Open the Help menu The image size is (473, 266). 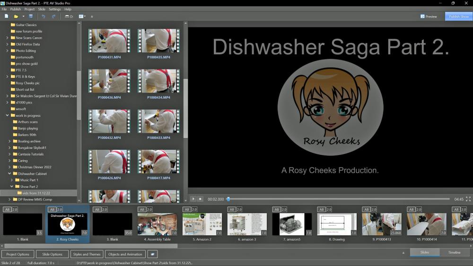(68, 9)
